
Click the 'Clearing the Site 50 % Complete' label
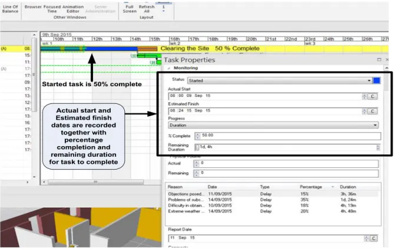click(210, 48)
